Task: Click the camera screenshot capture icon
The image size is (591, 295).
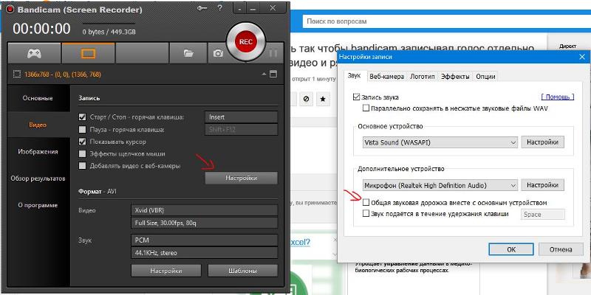Action: tap(218, 53)
